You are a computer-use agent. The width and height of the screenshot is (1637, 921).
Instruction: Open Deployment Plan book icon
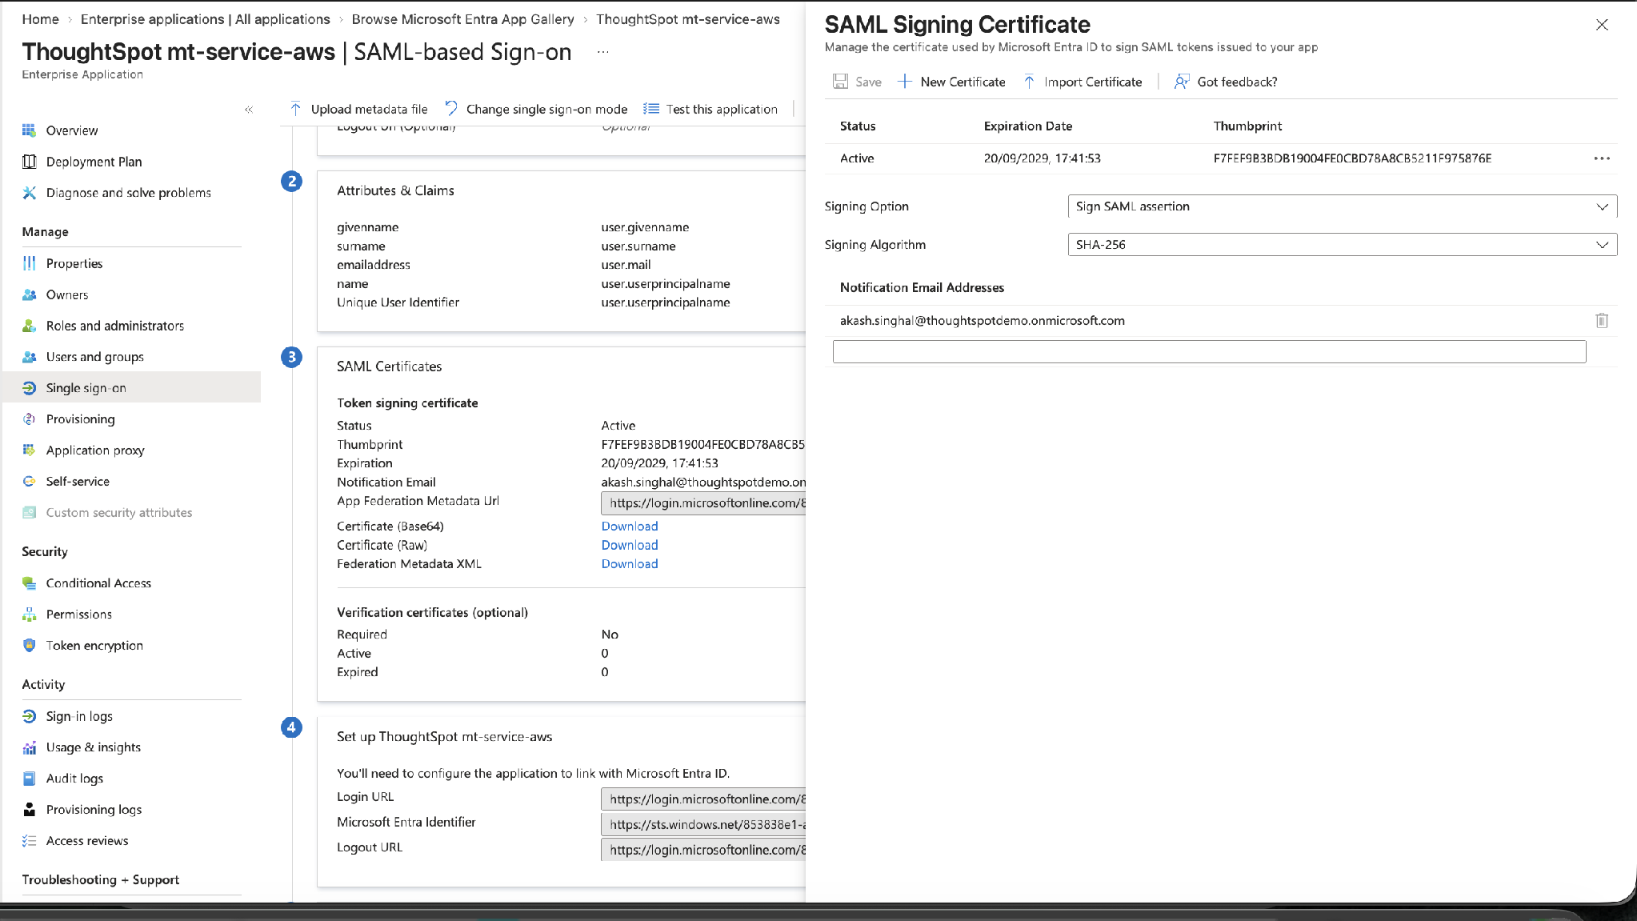(29, 162)
